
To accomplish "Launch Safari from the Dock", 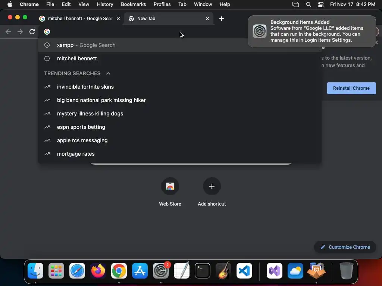I will coord(77,271).
